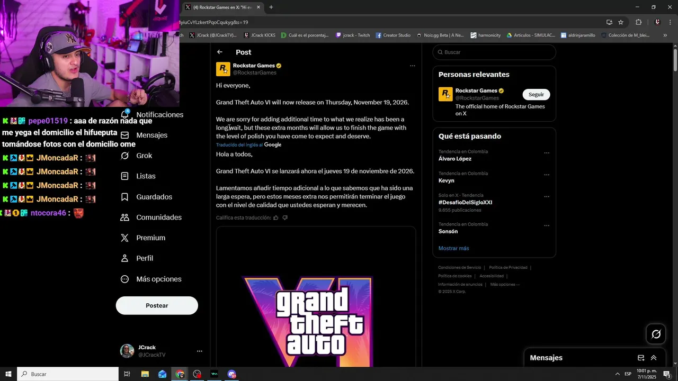The width and height of the screenshot is (678, 381).
Task: Expand the Mensajes drawer chevrons
Action: [654, 358]
